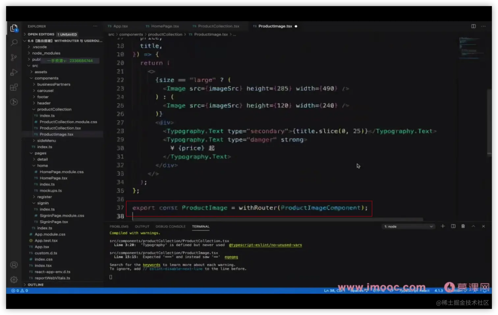Select the ProductImage.tsx editor tab

point(275,26)
